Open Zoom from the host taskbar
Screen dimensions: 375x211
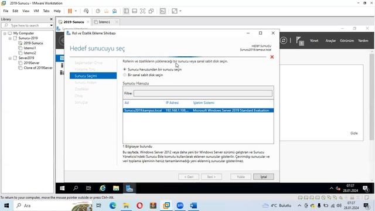pos(180,206)
